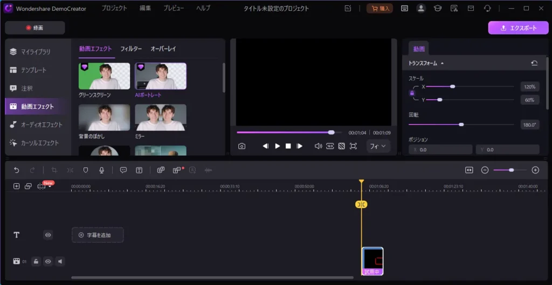
Task: Click the marker shield icon in toolbar
Action: pos(86,170)
